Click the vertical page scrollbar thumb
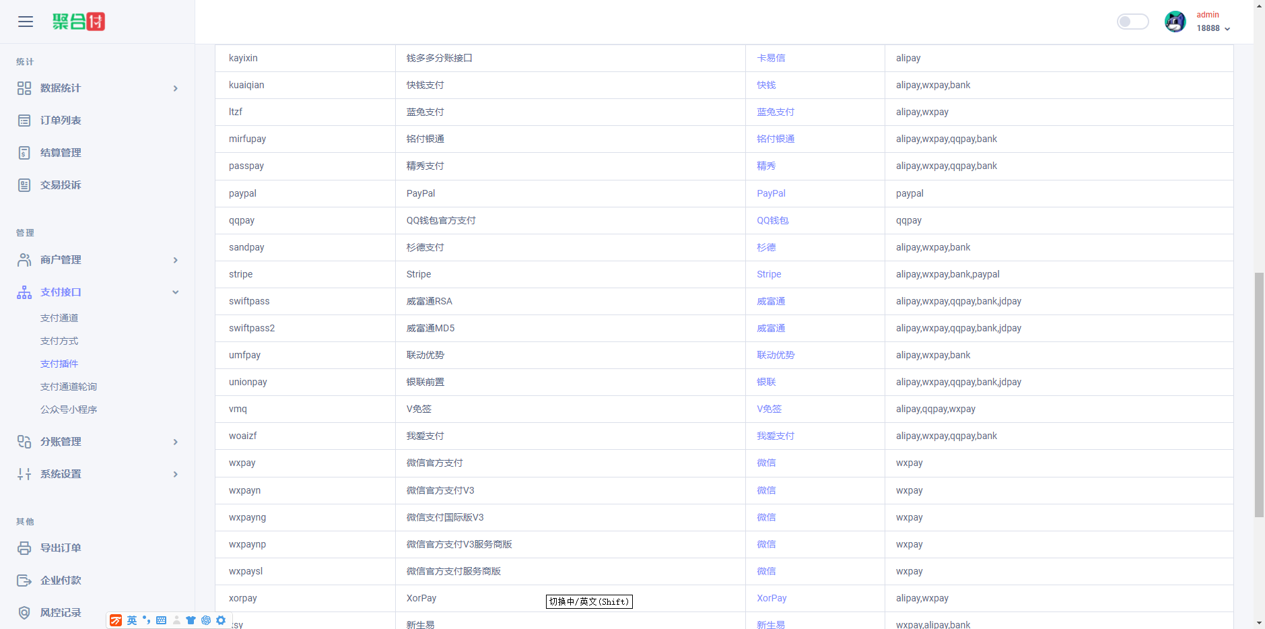 point(1259,394)
